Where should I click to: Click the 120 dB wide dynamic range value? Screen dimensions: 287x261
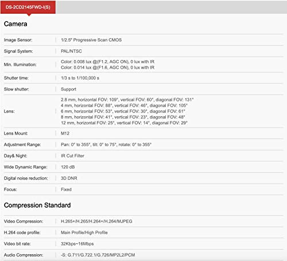point(68,167)
